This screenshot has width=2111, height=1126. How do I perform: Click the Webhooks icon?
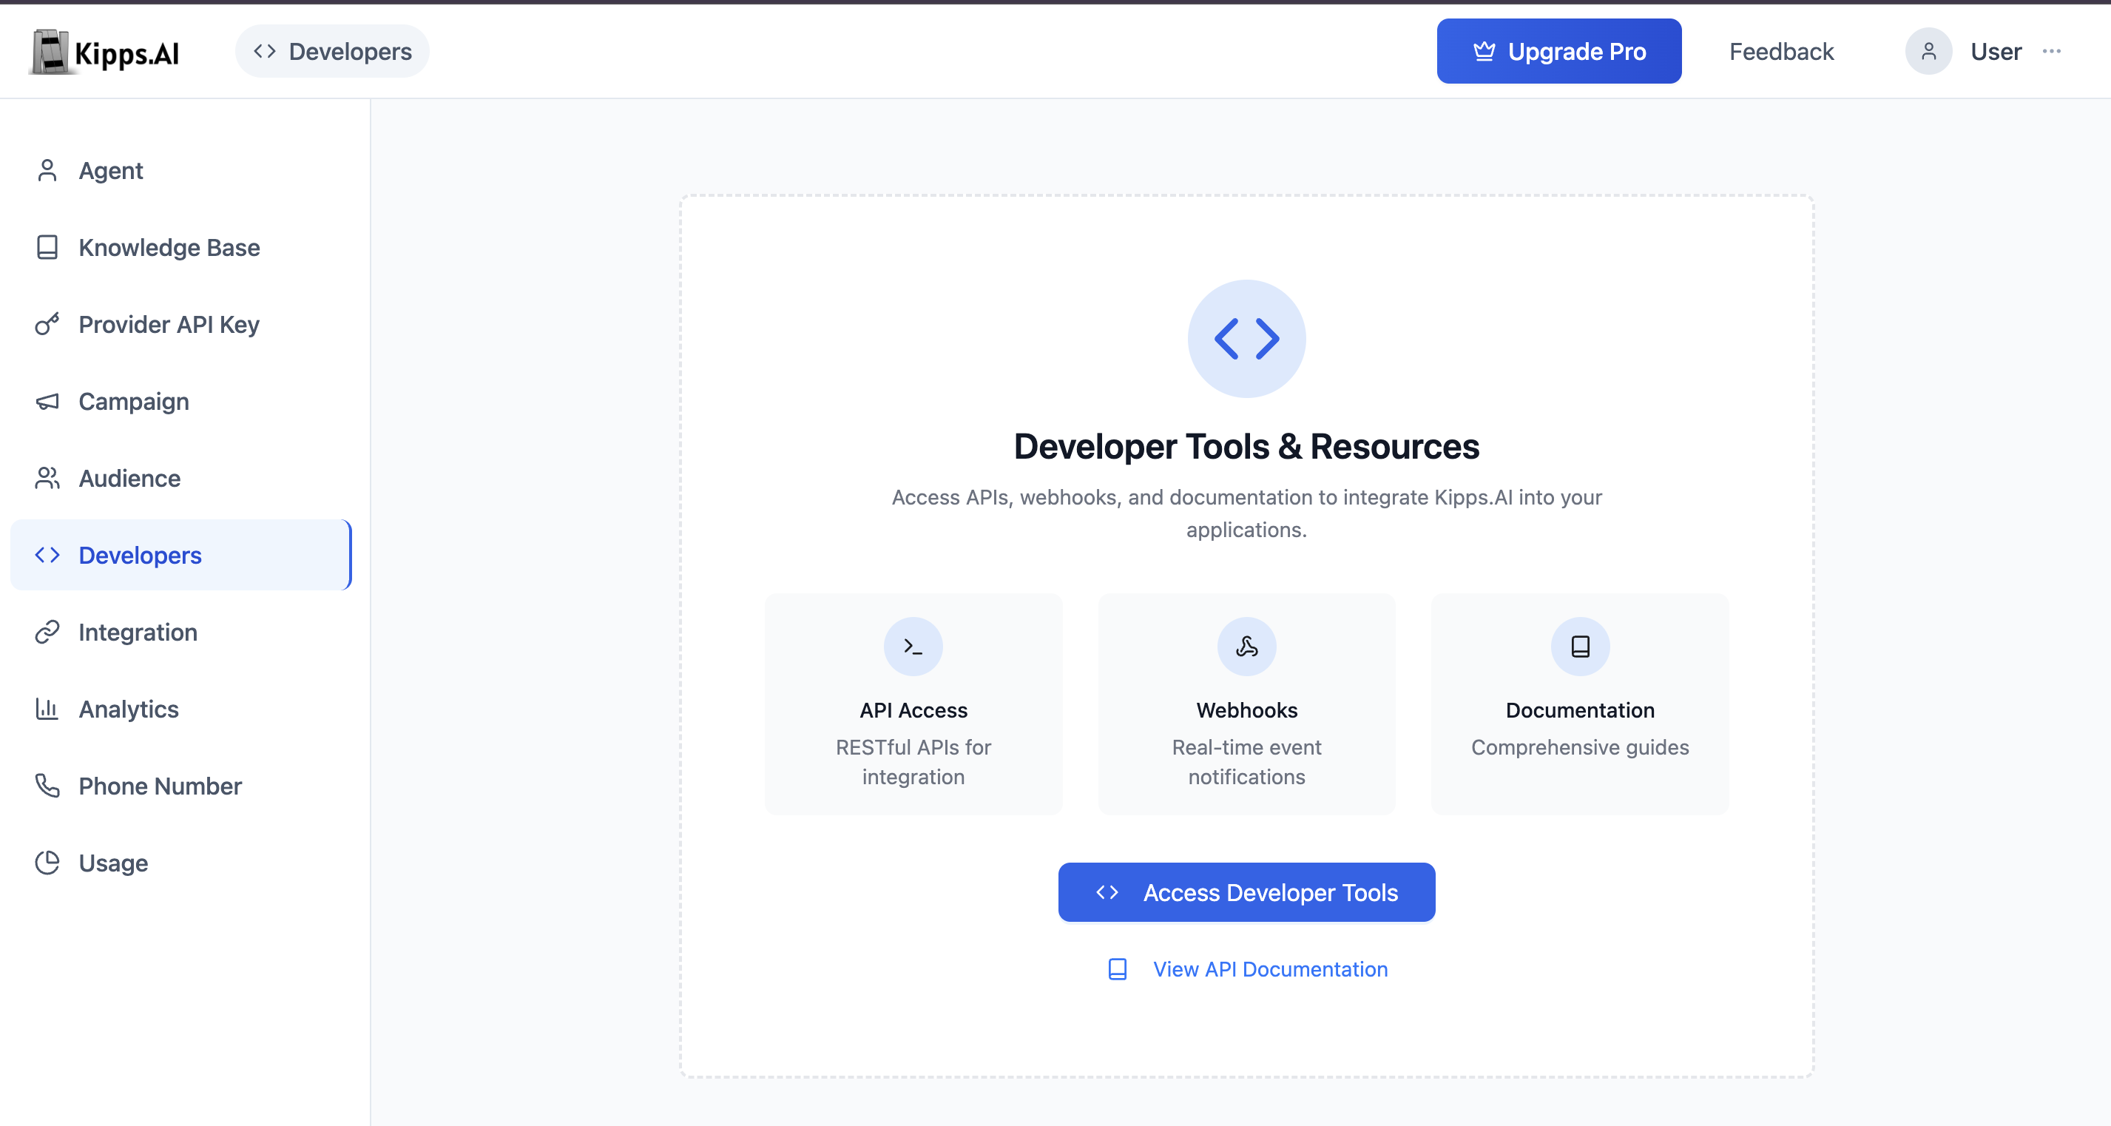point(1246,647)
